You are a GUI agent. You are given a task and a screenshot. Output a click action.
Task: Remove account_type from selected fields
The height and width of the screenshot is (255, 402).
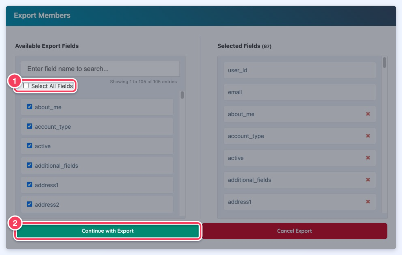pos(368,136)
